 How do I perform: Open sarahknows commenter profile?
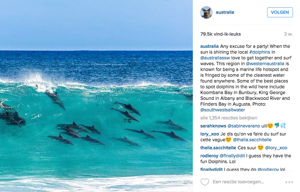(x=213, y=126)
